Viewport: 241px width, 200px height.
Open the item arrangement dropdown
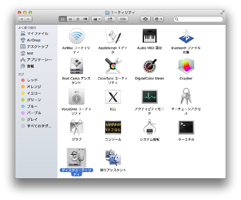pos(97,19)
